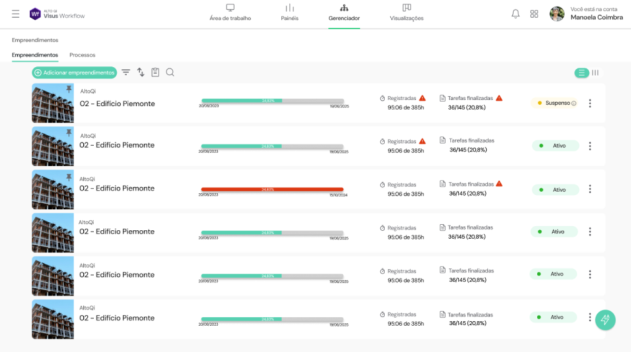
Task: Click the last project's building thumbnail
Action: click(53, 319)
